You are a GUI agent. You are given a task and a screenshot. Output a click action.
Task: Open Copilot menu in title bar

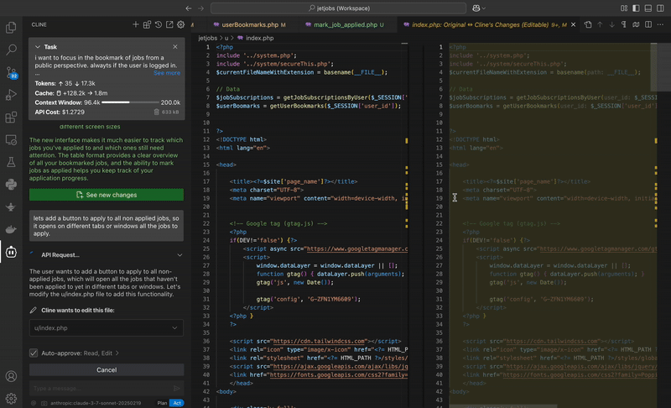click(478, 8)
